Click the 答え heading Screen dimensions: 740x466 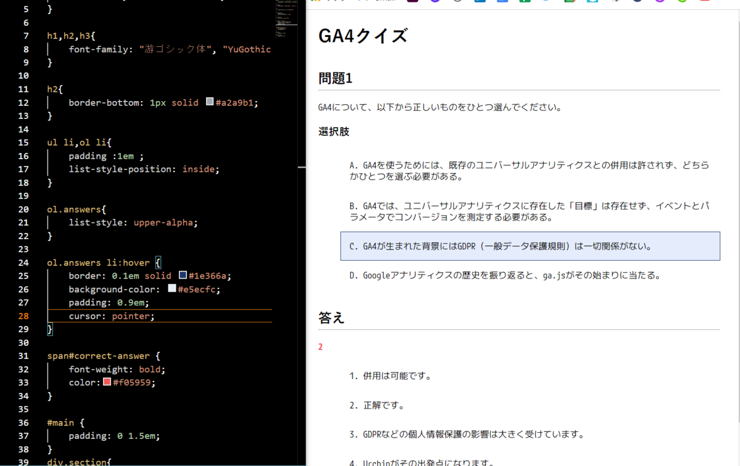[331, 317]
